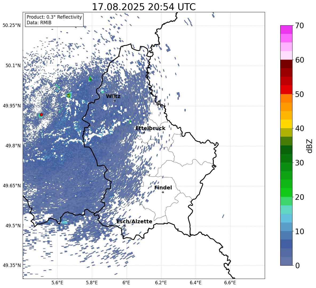Click the orange swatch just below 50
This screenshot has height=288, width=316.
(286, 98)
